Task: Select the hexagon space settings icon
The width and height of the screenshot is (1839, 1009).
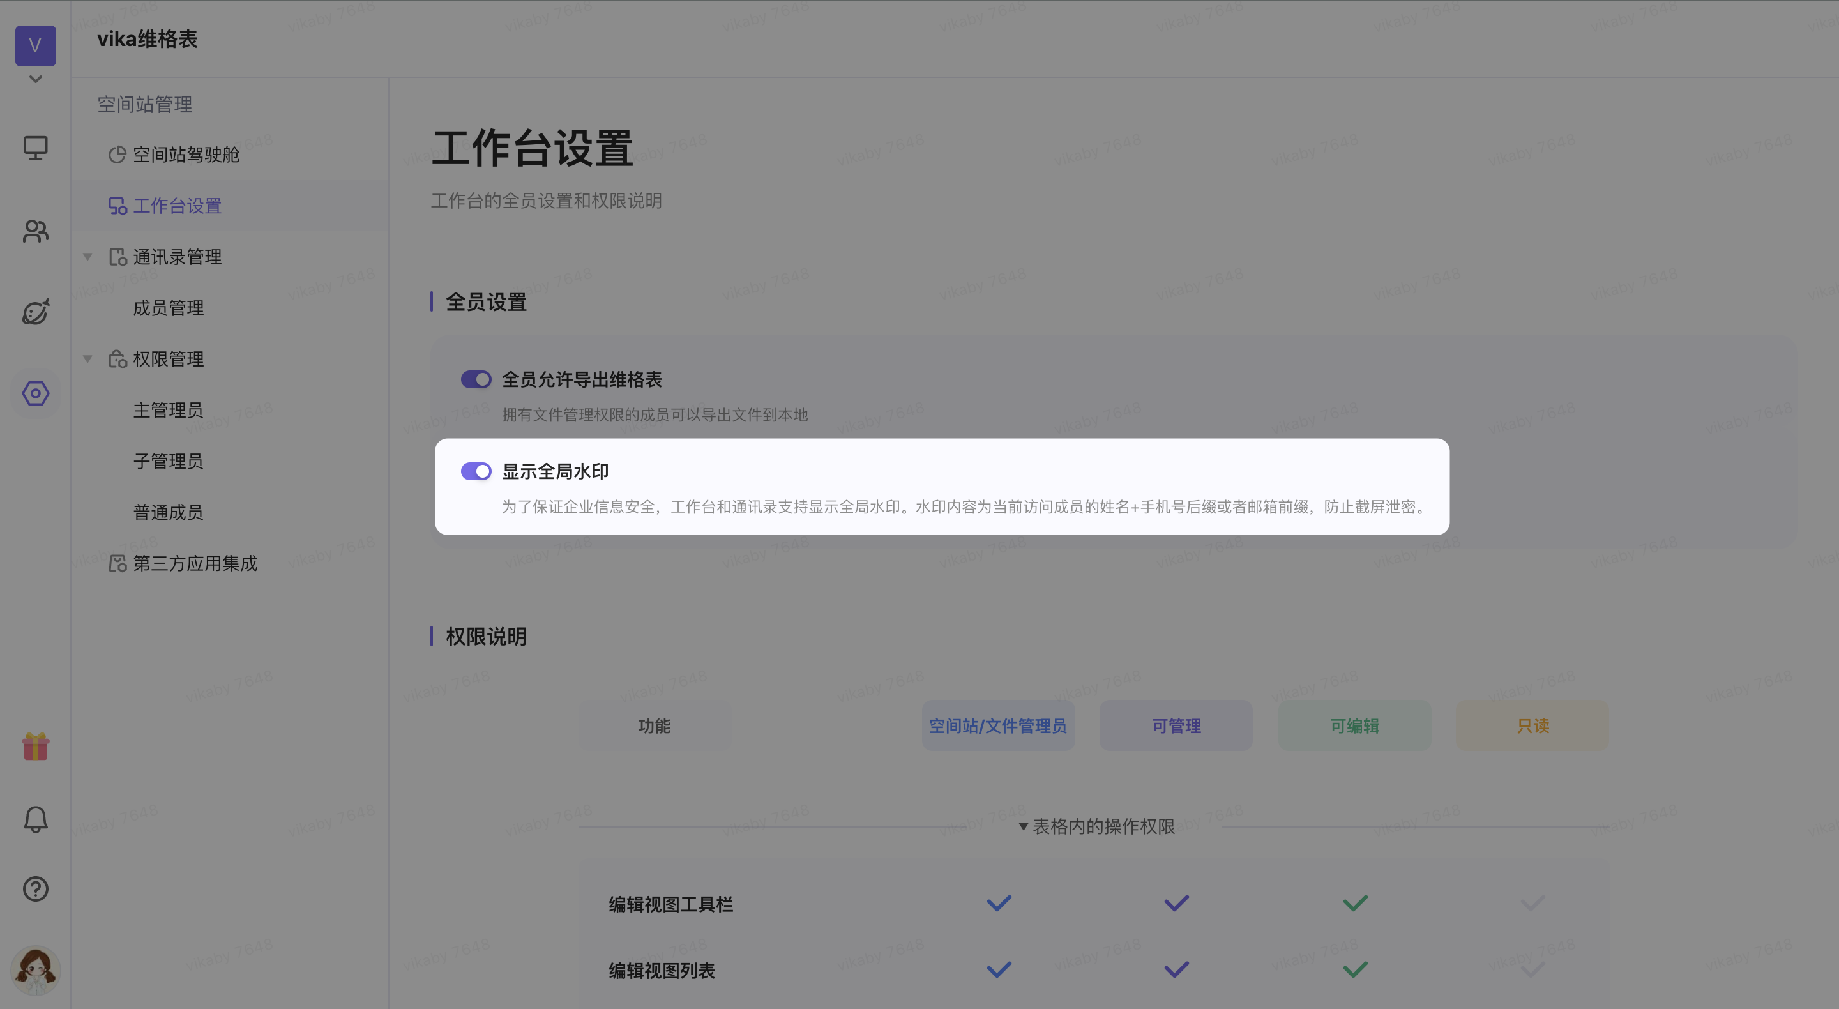Action: point(35,393)
